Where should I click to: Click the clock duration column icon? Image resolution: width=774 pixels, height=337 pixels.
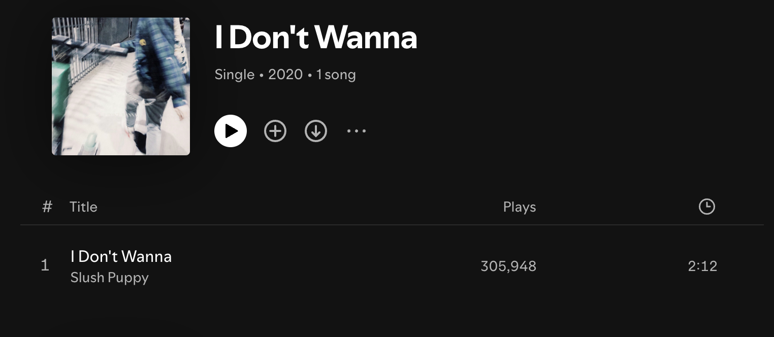706,207
